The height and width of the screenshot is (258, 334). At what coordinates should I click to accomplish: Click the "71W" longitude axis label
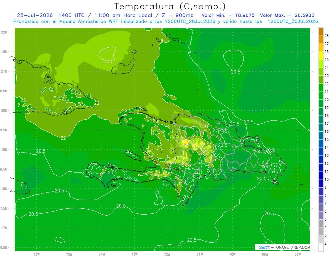click(200, 254)
